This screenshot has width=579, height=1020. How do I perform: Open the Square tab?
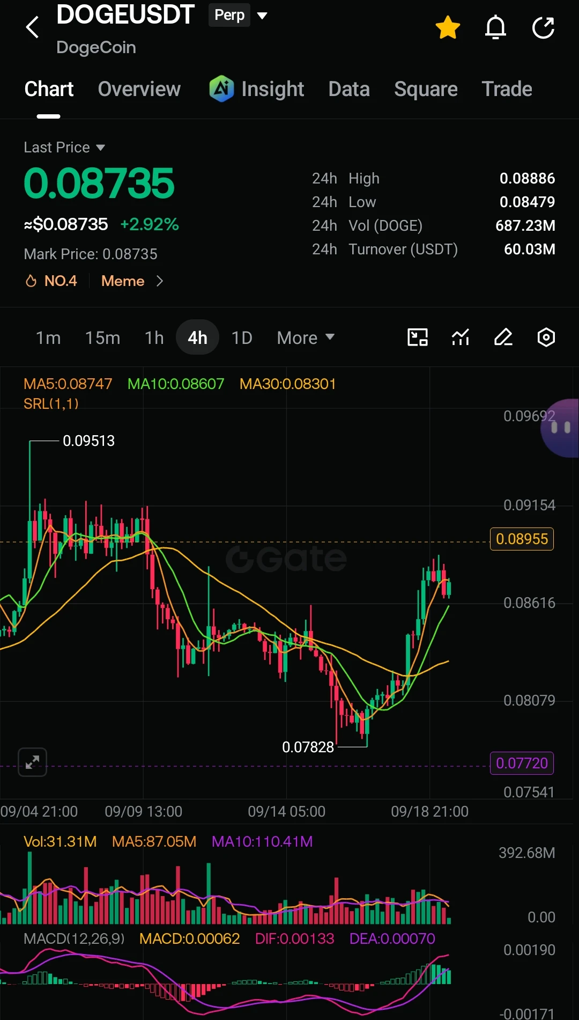tap(426, 89)
